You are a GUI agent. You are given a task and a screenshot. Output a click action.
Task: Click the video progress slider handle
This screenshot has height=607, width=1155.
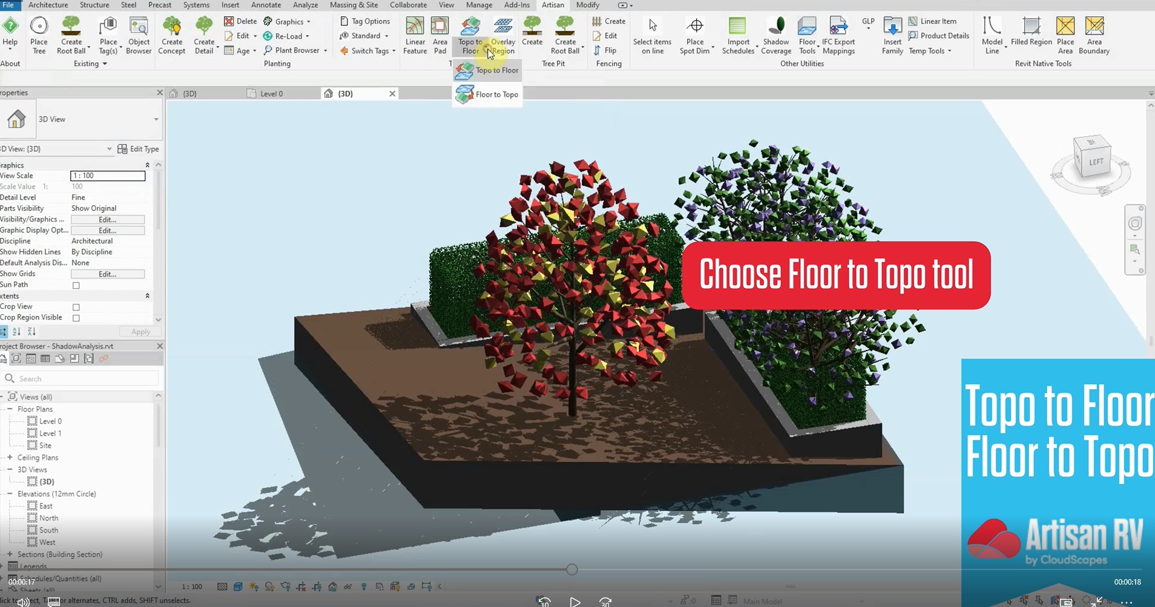(x=572, y=569)
